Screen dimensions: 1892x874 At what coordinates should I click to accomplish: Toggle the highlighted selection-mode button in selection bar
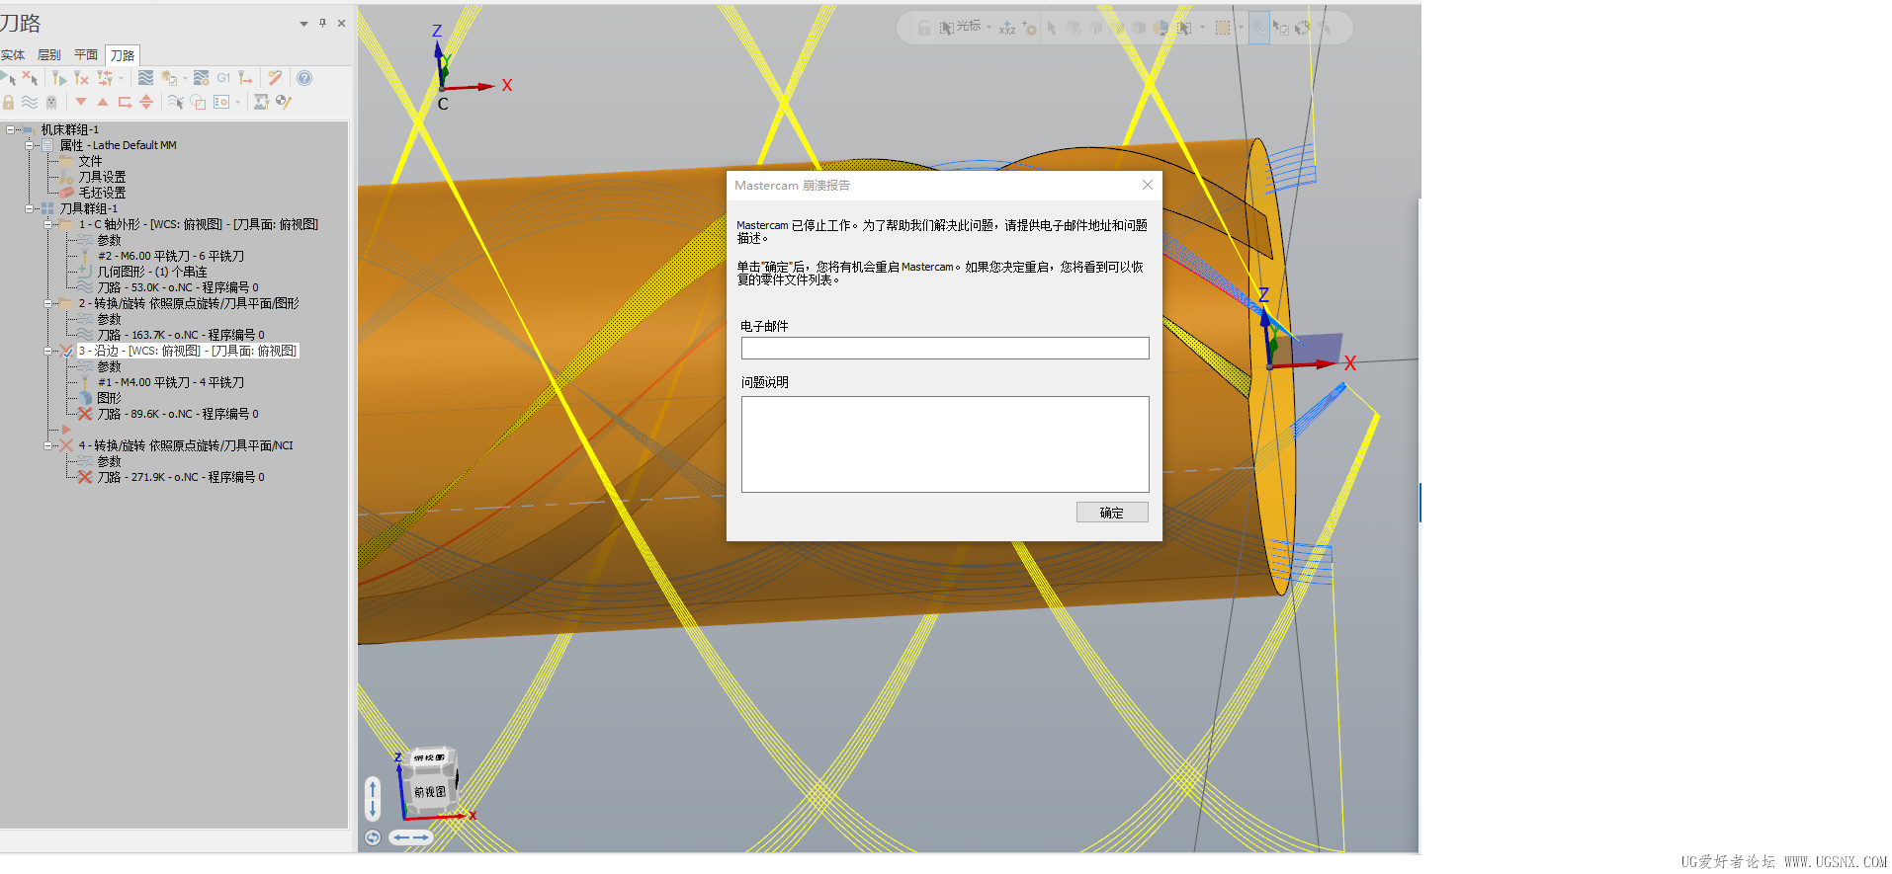pos(1258,28)
